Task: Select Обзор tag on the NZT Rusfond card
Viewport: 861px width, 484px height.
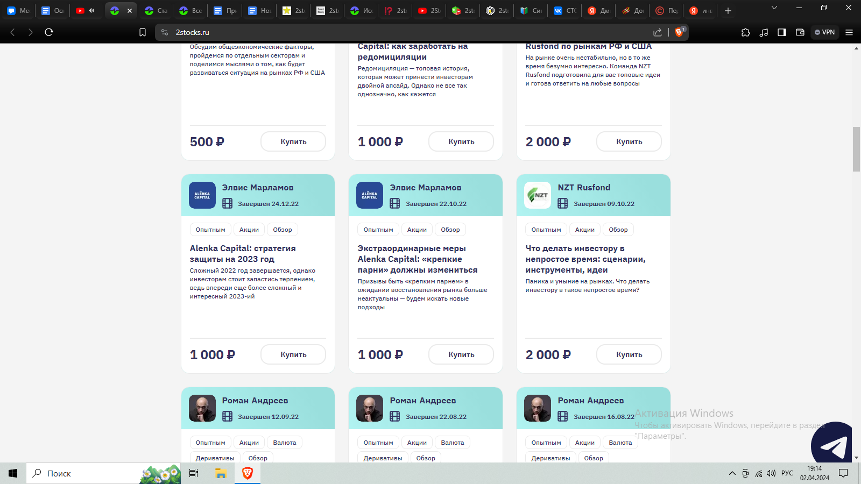Action: click(618, 230)
